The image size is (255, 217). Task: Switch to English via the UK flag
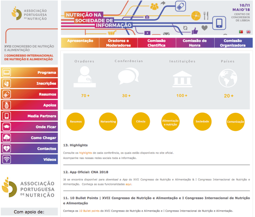coord(248,32)
